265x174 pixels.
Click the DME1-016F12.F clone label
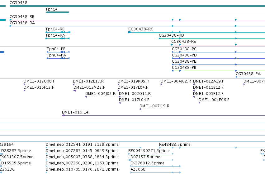coord(39,87)
